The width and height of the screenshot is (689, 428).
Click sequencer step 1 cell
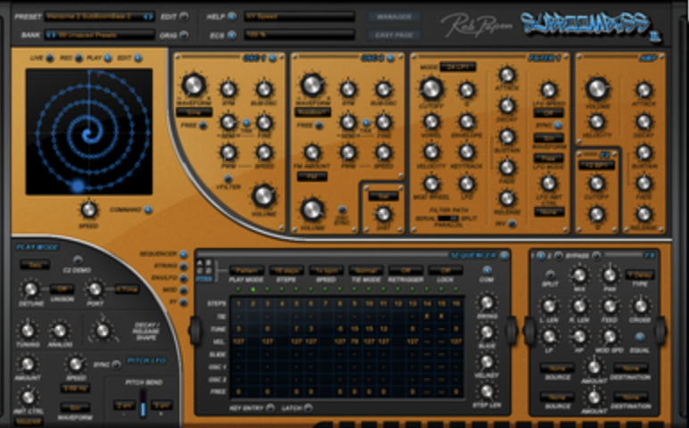pos(238,303)
